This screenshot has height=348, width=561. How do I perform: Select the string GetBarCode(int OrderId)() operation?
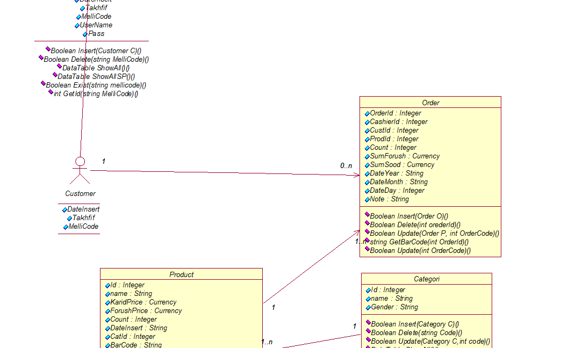[x=419, y=242]
